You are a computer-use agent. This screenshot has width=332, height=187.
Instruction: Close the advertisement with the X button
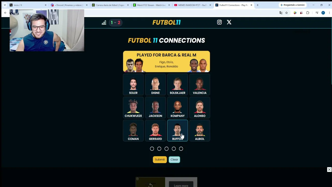(x=329, y=170)
